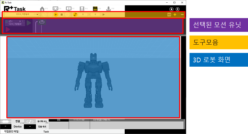Select the yellow clapperboard tab
Viewport: 248px width, 134px height.
[x=95, y=8]
